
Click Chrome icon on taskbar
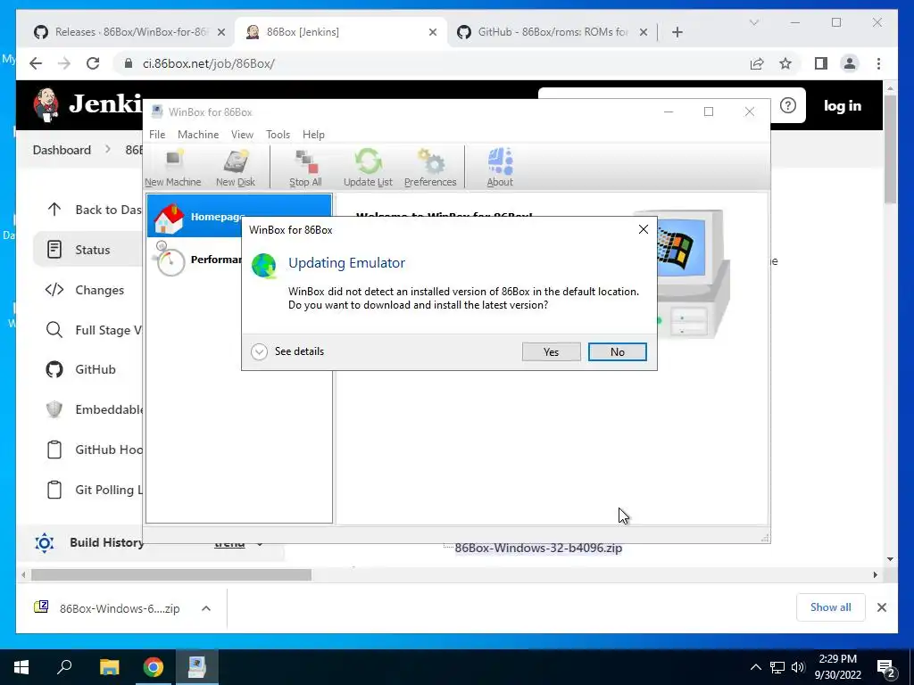pos(154,667)
